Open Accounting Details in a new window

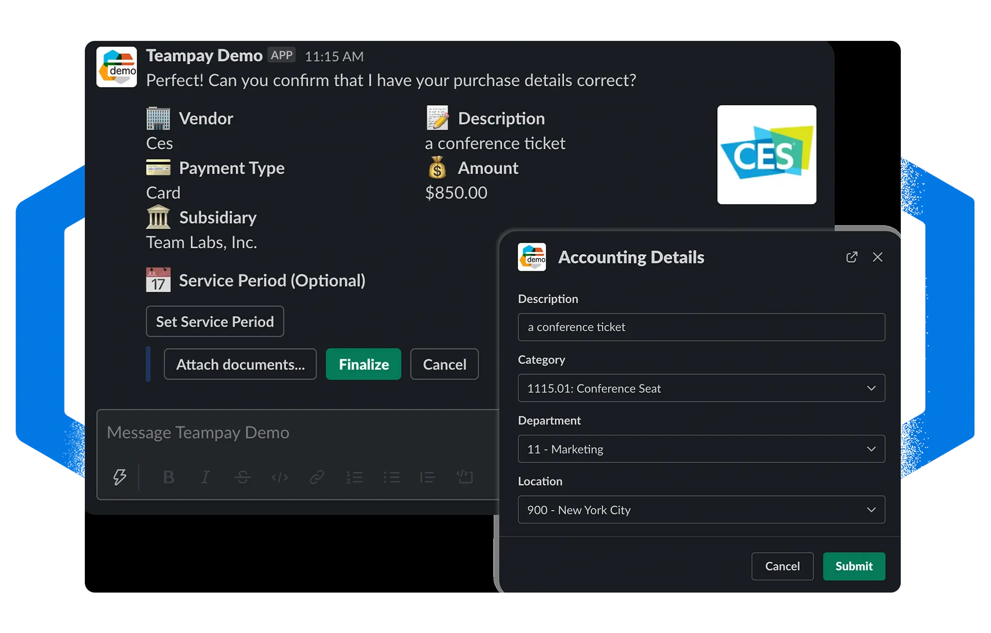point(851,257)
